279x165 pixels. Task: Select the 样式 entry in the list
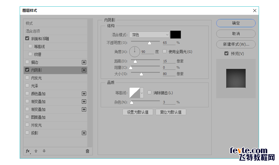click(55, 23)
